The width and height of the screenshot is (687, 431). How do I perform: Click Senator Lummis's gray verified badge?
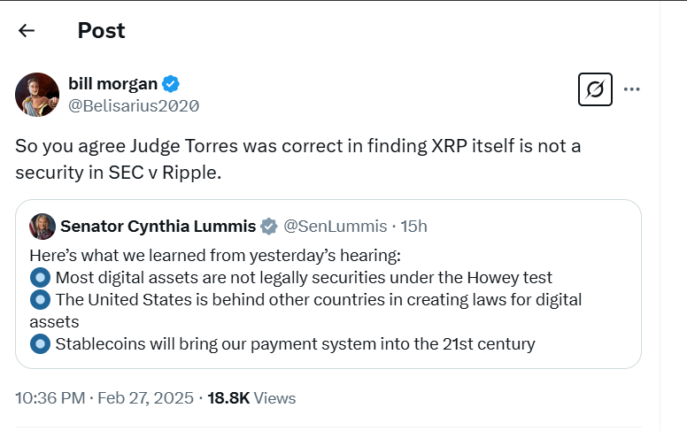pyautogui.click(x=269, y=227)
